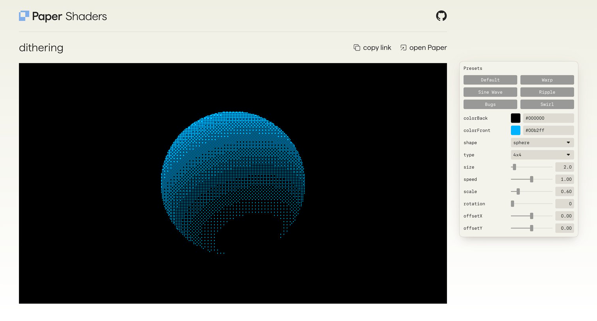Image resolution: width=597 pixels, height=321 pixels.
Task: Click the offsetY label
Action: [x=473, y=228]
